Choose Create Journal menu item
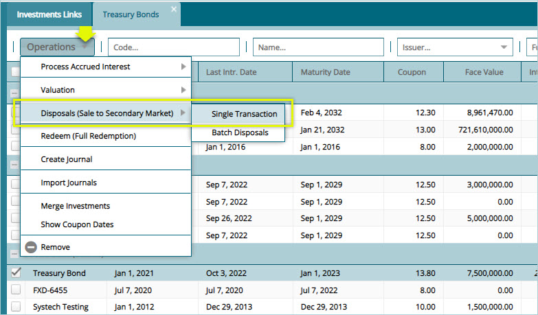538x315 pixels. click(106, 159)
